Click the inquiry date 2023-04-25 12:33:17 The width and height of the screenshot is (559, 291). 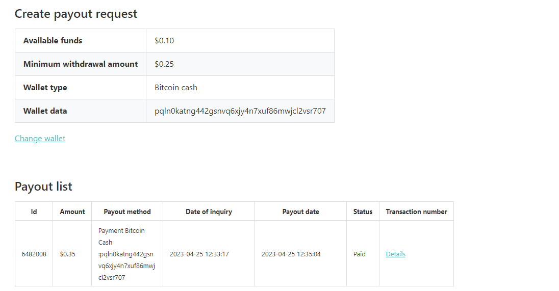point(199,254)
